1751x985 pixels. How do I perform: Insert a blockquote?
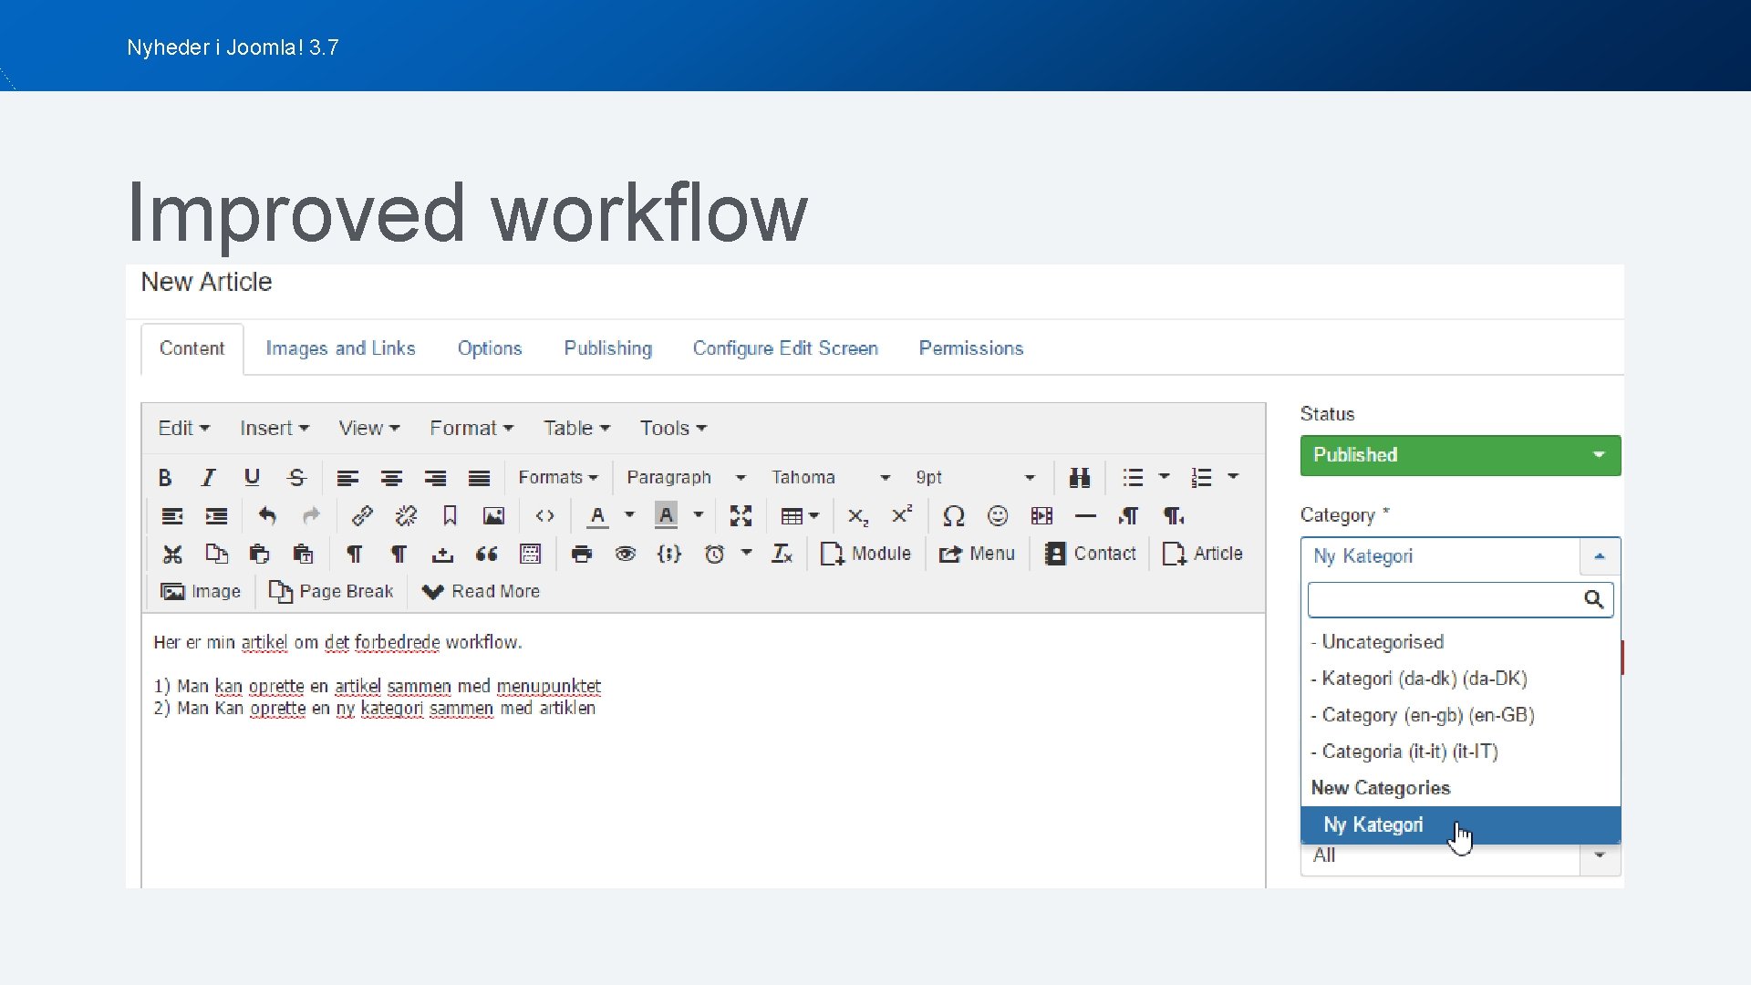pos(486,555)
